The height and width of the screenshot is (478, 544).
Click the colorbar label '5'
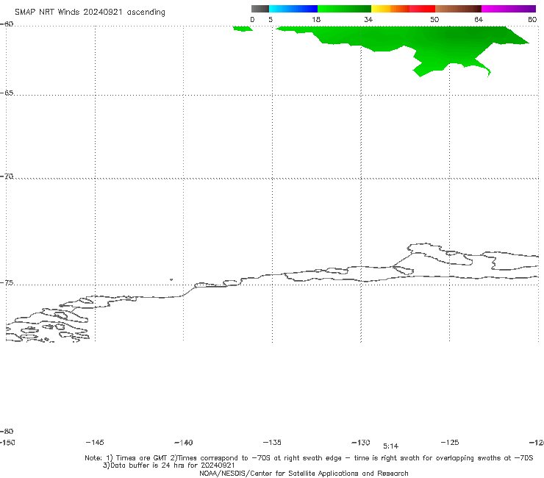tap(271, 20)
